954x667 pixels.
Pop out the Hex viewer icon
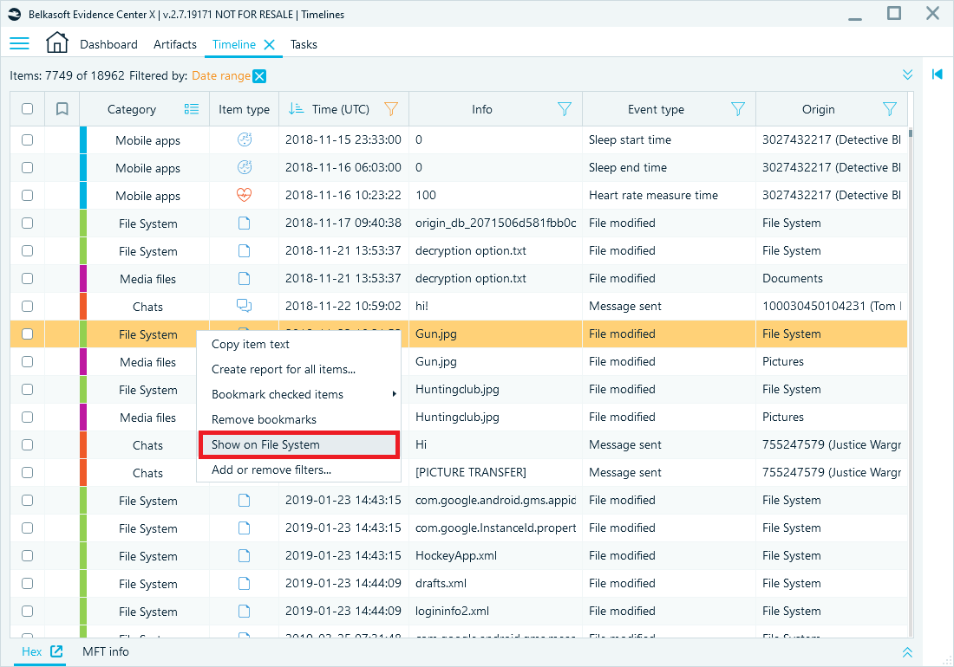56,651
